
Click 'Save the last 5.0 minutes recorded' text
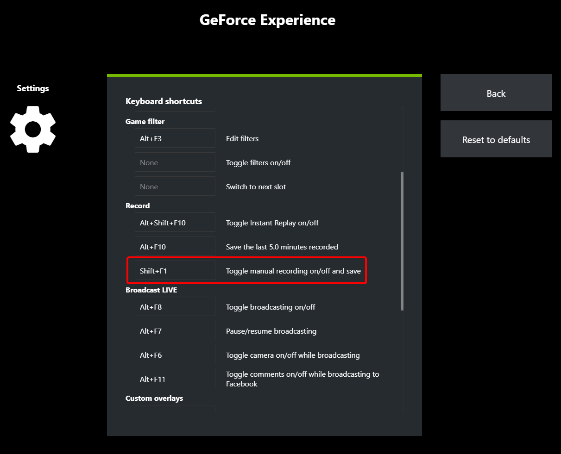click(282, 247)
